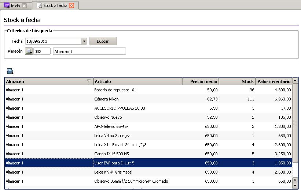This screenshot has height=190, width=301.
Task: Click the 1.300,00 inventory value cell
Action: point(274,126)
